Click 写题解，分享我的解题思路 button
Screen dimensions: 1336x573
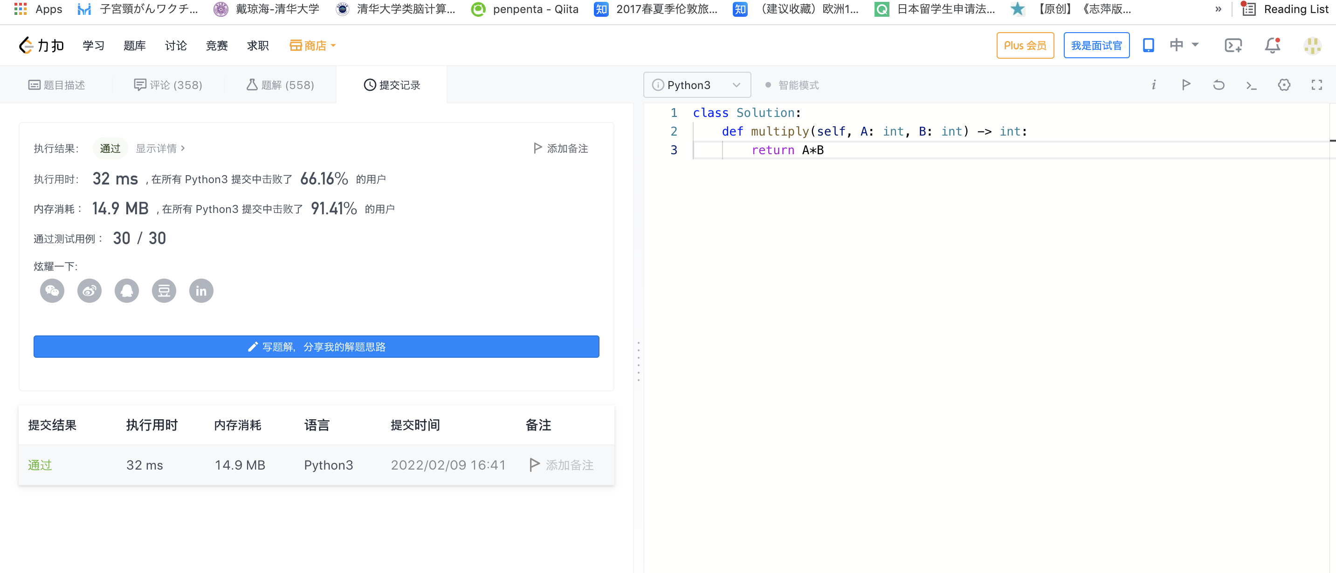click(x=317, y=347)
